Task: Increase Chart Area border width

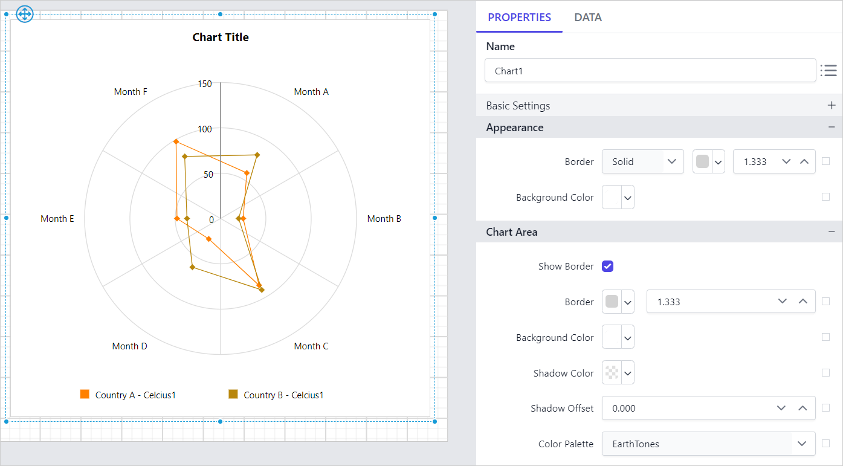Action: click(803, 301)
